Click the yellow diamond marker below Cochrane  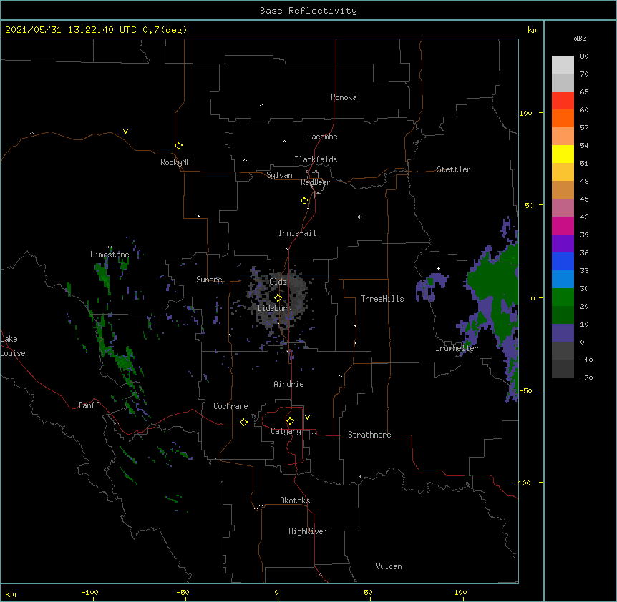tap(243, 422)
